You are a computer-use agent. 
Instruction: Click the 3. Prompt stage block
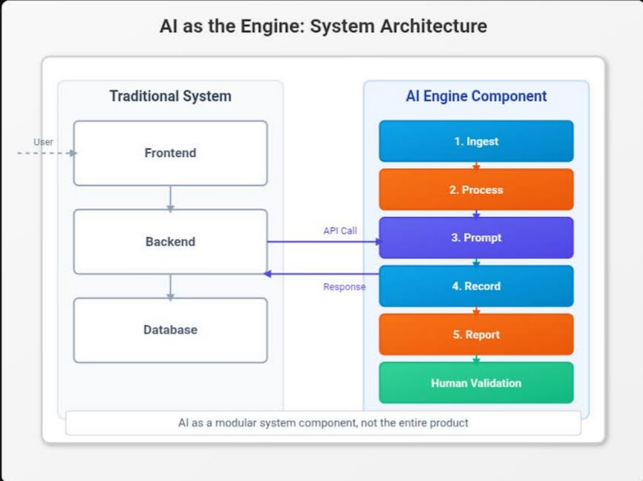coord(476,237)
